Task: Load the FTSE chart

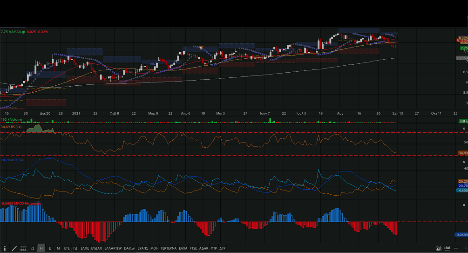Action: [194, 248]
